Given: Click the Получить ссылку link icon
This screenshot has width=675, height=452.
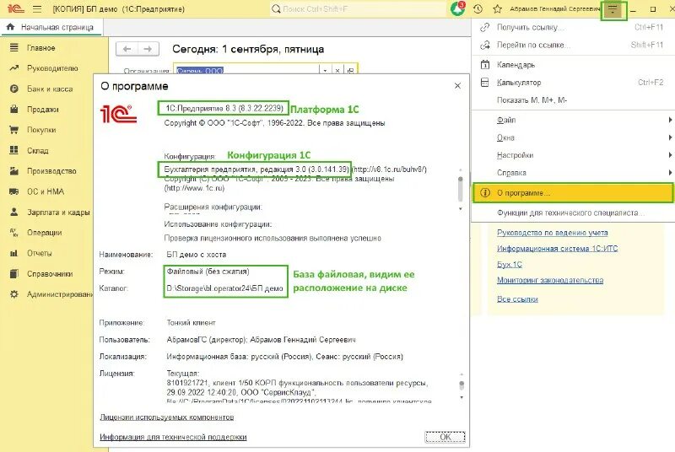Looking at the screenshot, I should tap(484, 27).
